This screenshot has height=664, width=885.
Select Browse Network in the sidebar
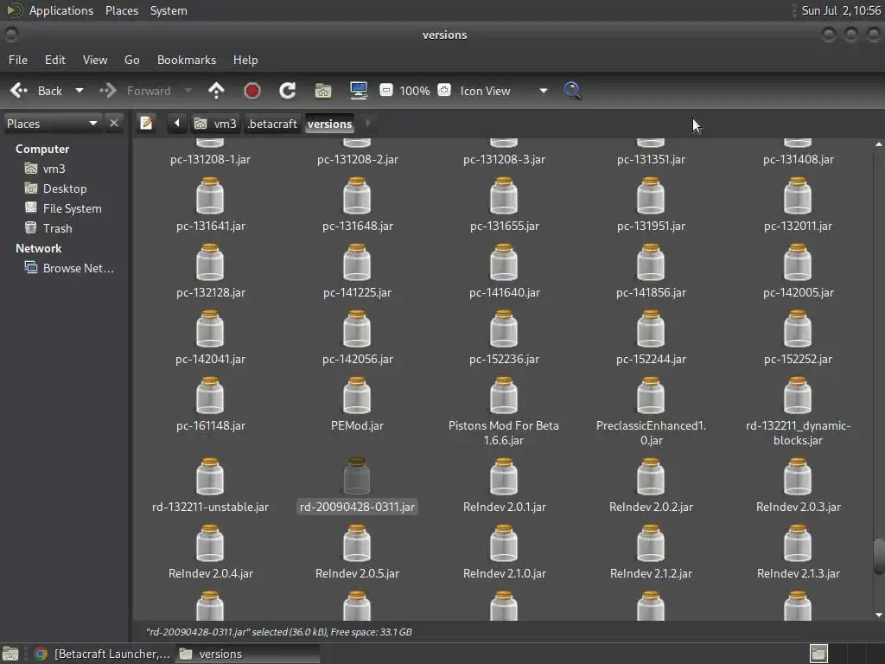(x=67, y=268)
